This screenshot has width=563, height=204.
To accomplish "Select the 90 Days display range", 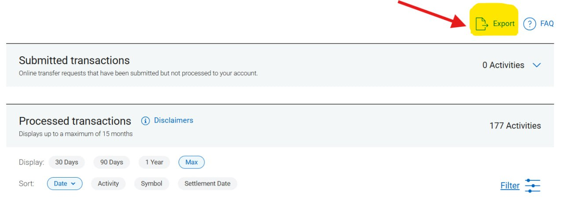I will coord(112,162).
